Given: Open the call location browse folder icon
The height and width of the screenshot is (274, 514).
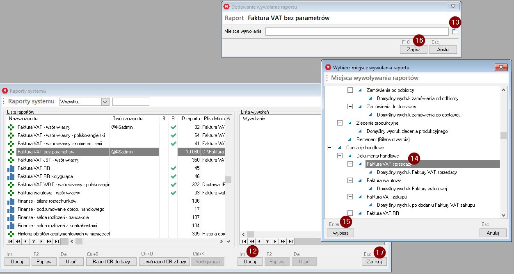Looking at the screenshot, I should coord(455,32).
